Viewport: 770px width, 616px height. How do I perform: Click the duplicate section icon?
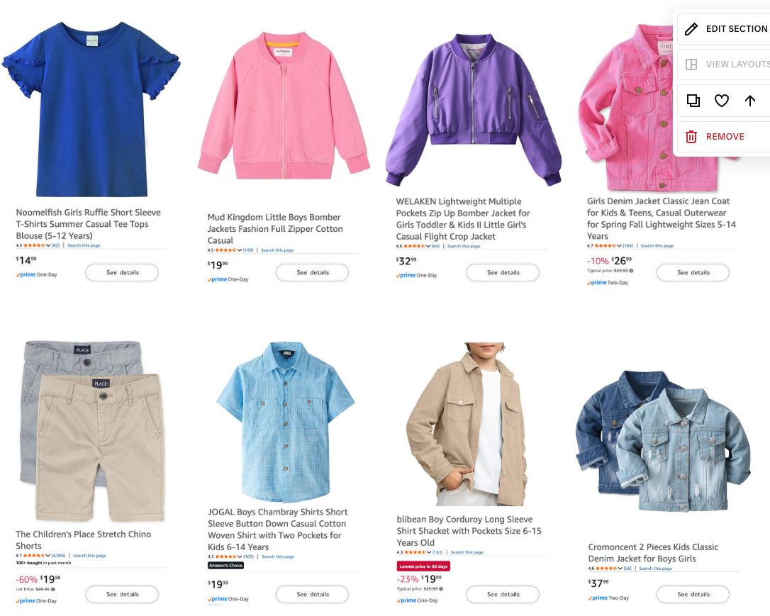[x=693, y=101]
